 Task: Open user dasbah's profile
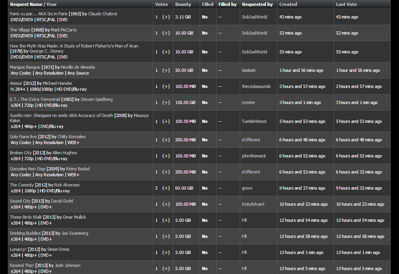[x=248, y=71]
